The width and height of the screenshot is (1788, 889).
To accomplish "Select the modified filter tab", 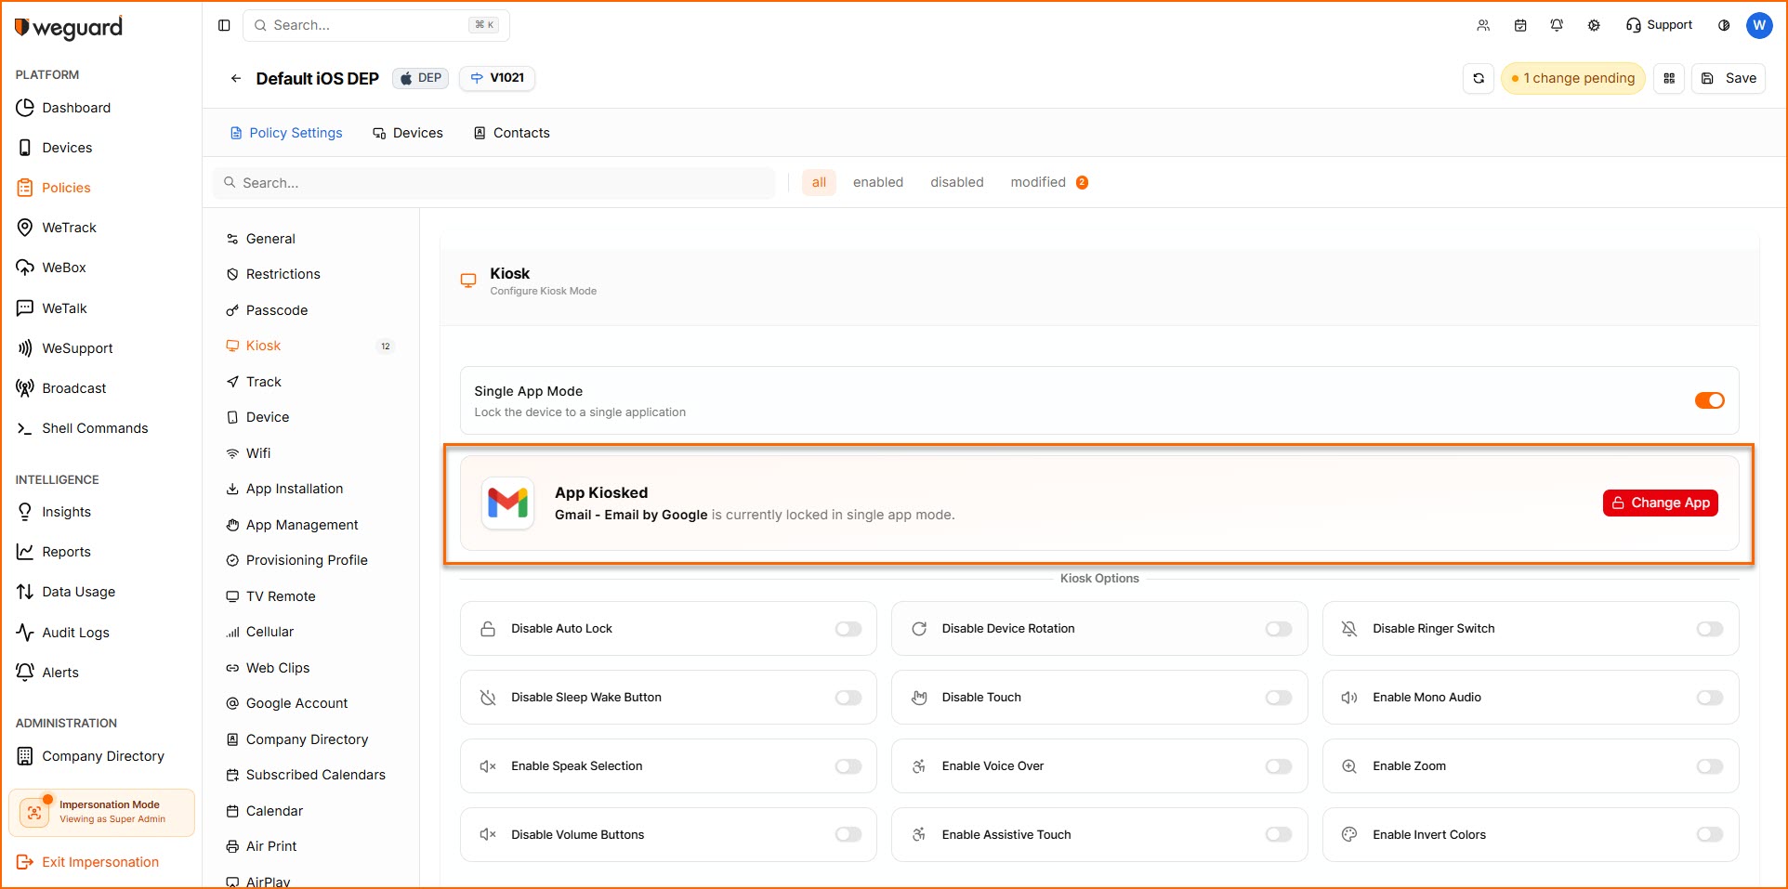I will pos(1038,182).
